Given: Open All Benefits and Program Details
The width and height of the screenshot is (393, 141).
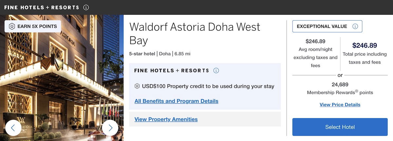Looking at the screenshot, I should [176, 101].
